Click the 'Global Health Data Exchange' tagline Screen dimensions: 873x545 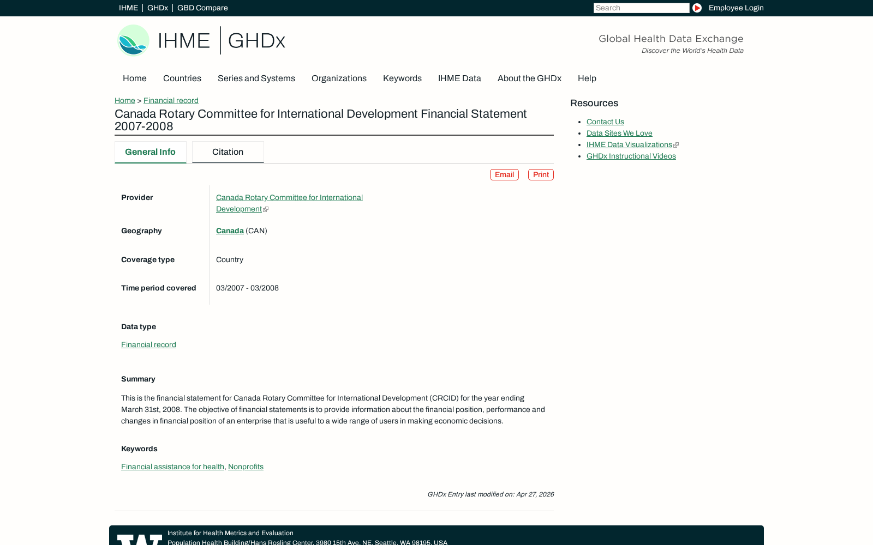tap(671, 39)
